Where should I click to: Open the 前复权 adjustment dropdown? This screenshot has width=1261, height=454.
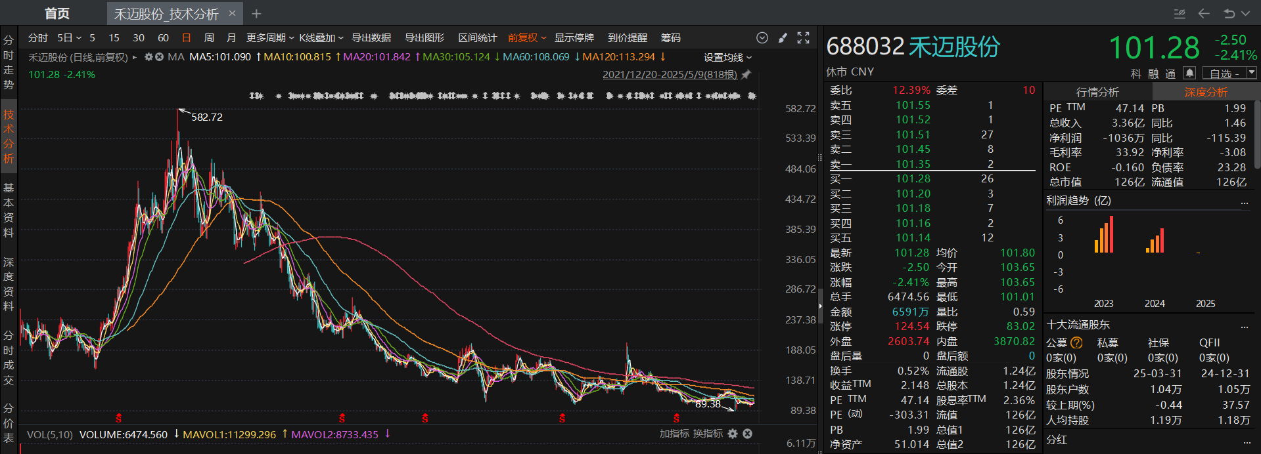pos(527,38)
